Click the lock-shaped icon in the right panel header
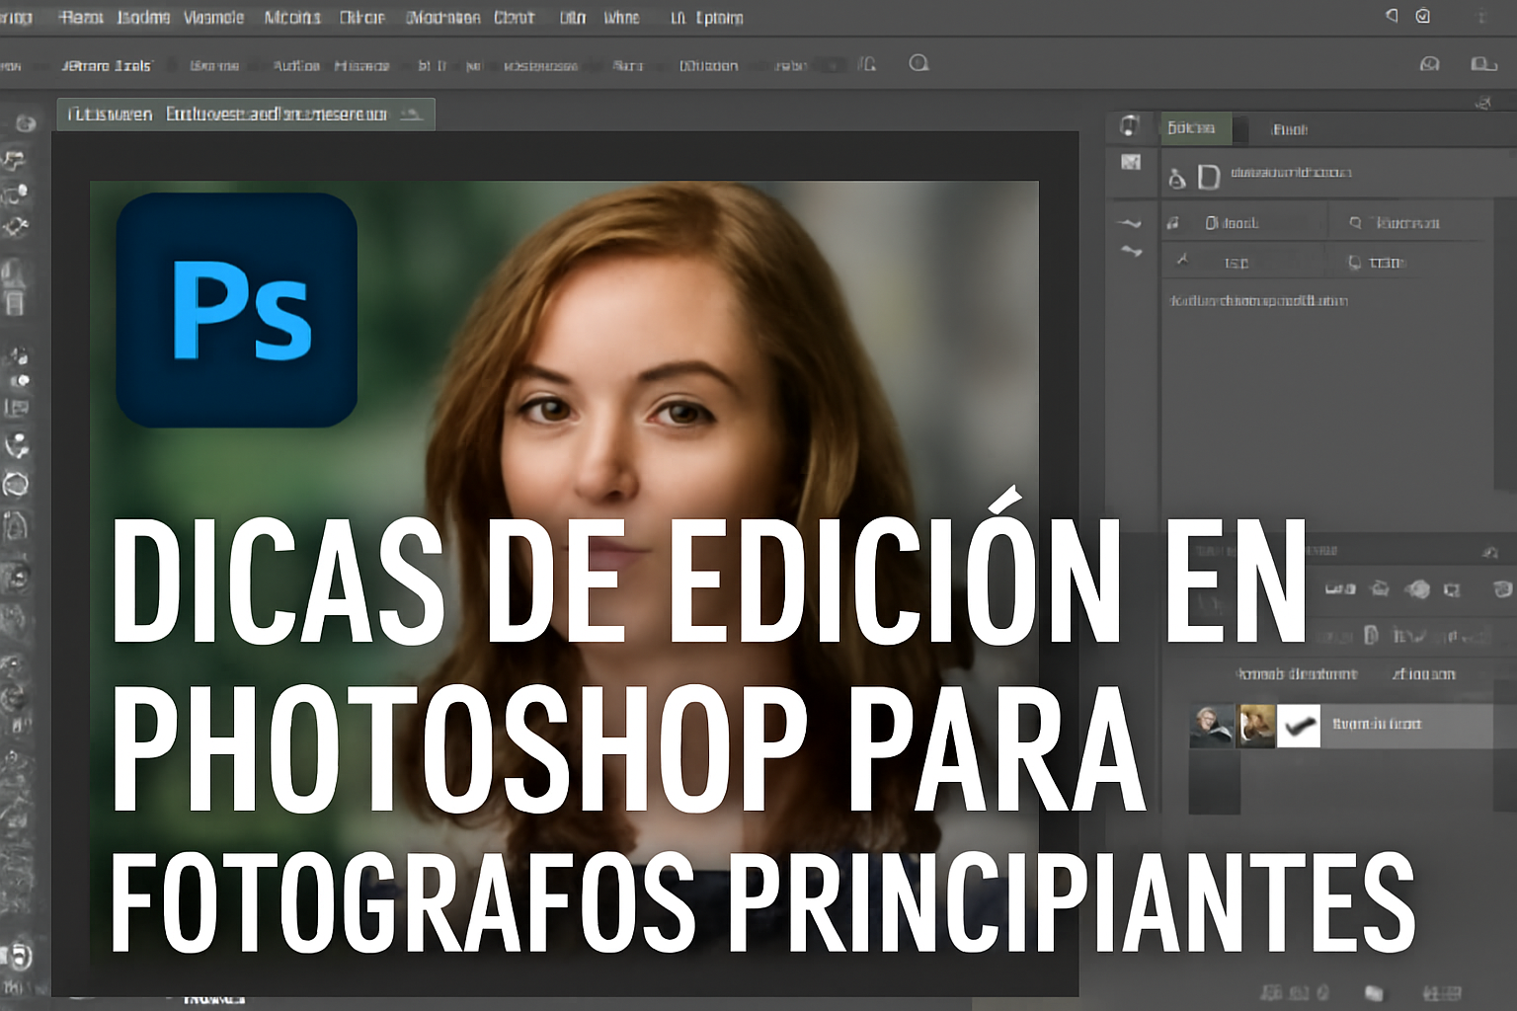This screenshot has width=1517, height=1011. click(1176, 178)
